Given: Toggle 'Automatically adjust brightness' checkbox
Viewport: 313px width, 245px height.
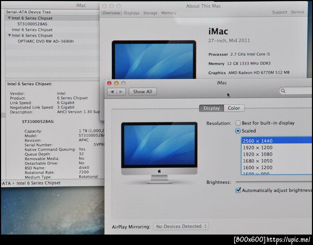Looking at the screenshot, I should [x=238, y=190].
